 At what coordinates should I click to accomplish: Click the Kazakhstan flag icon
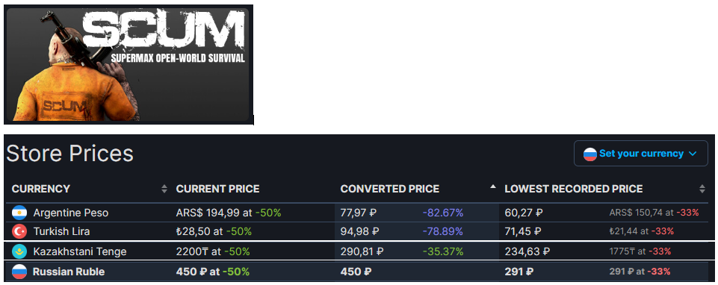point(19,251)
